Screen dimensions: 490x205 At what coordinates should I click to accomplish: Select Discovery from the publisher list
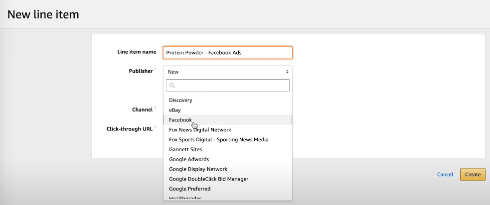(x=180, y=100)
